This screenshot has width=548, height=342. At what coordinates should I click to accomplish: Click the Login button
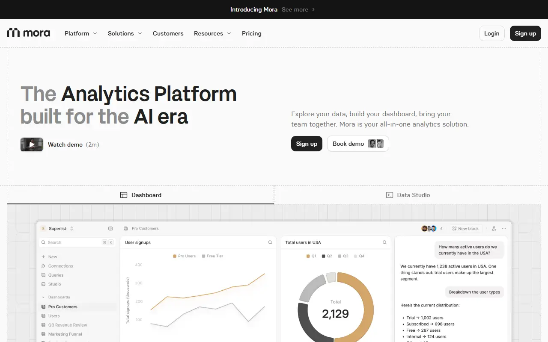click(491, 33)
